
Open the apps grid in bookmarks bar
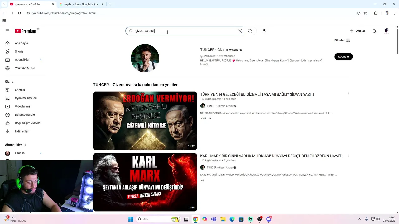pyautogui.click(x=4, y=21)
